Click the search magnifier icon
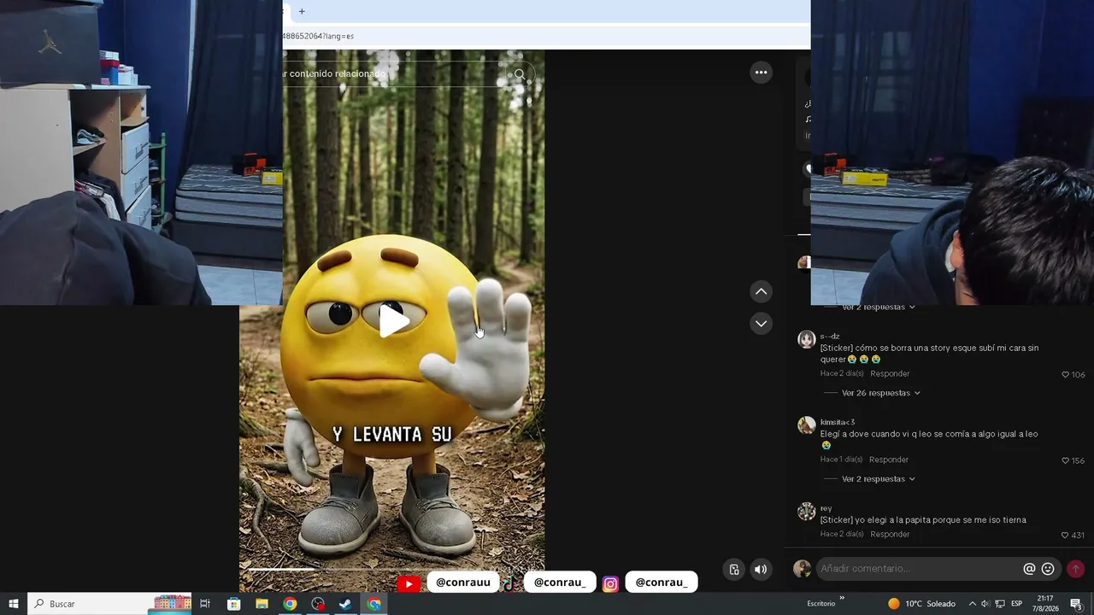 pos(520,74)
